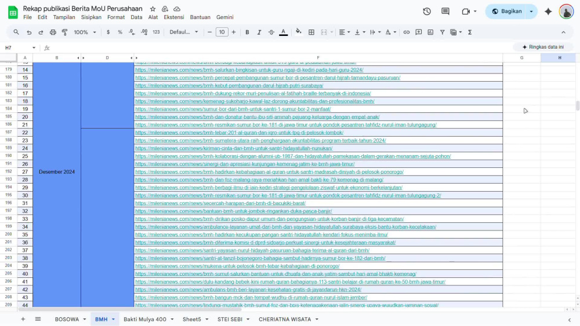Collapse the toolbar header chevron
580x326 pixels.
tap(563, 32)
